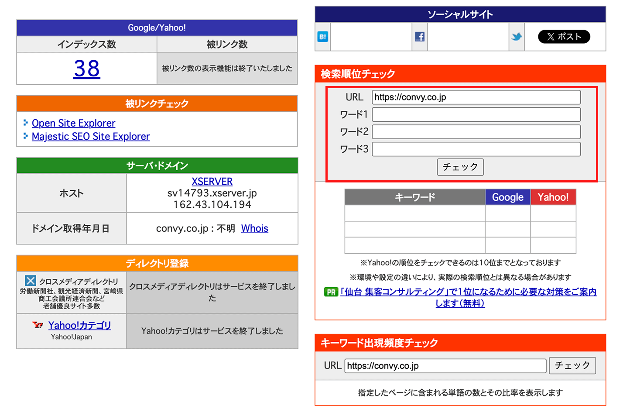Click the IP address 162.43.104.194
The width and height of the screenshot is (623, 416).
tap(212, 204)
